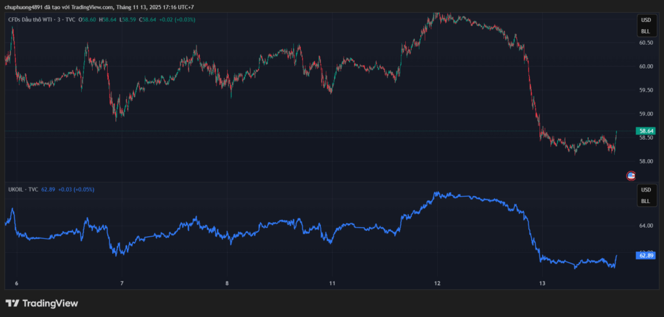The height and width of the screenshot is (317, 664).
Task: Click the blue 62.89 price label
Action: tap(646, 256)
